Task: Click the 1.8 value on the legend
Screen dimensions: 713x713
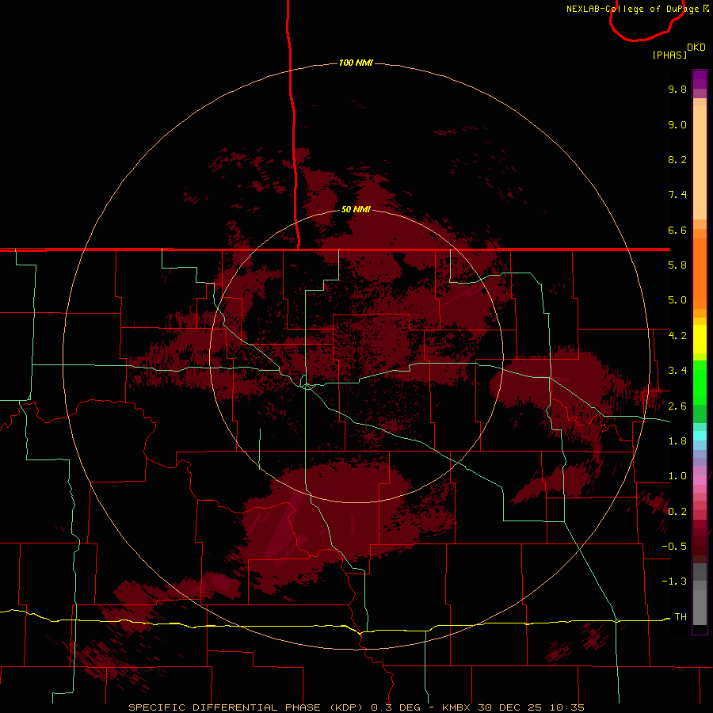Action: 677,441
